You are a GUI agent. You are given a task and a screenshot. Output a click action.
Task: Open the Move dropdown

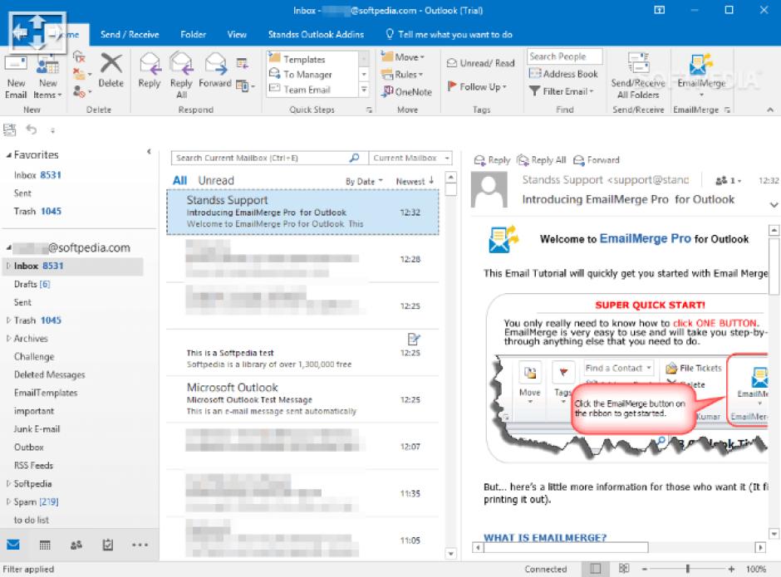403,57
